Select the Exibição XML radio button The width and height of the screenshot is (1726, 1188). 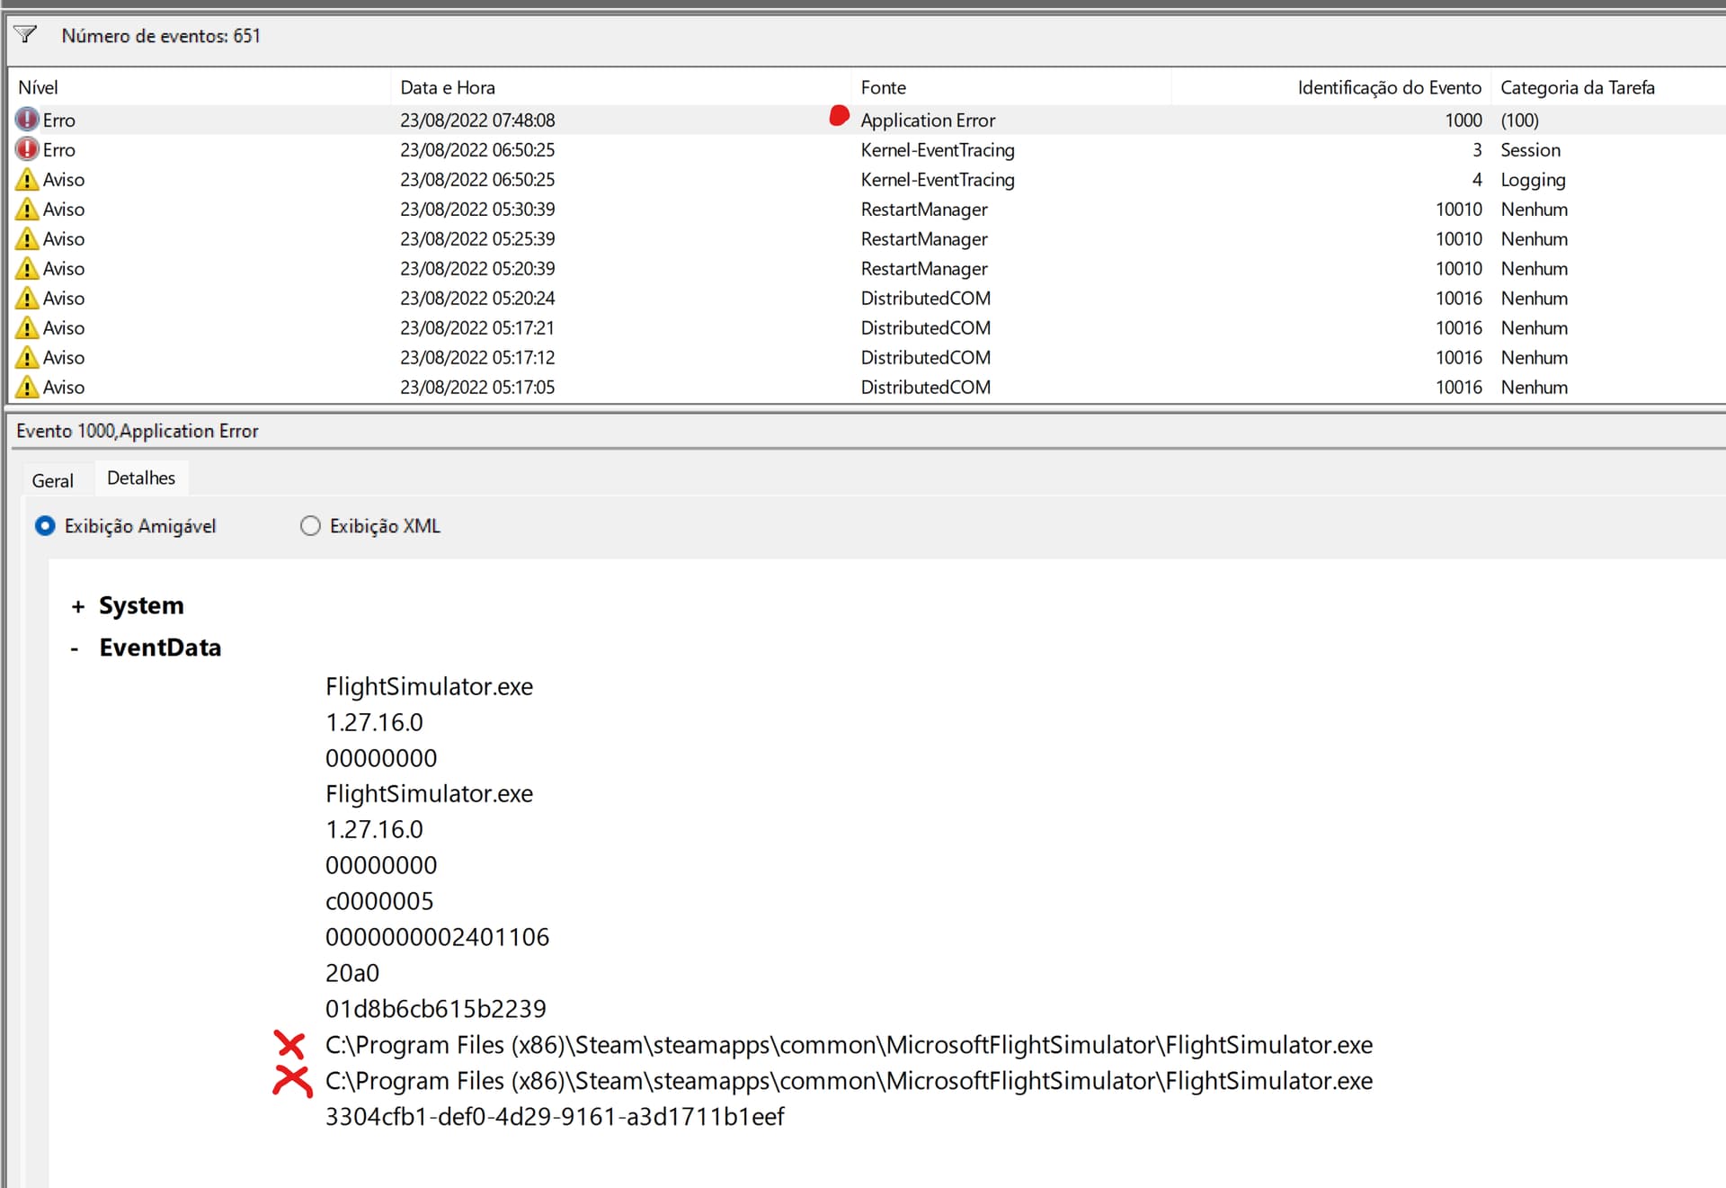pyautogui.click(x=310, y=526)
